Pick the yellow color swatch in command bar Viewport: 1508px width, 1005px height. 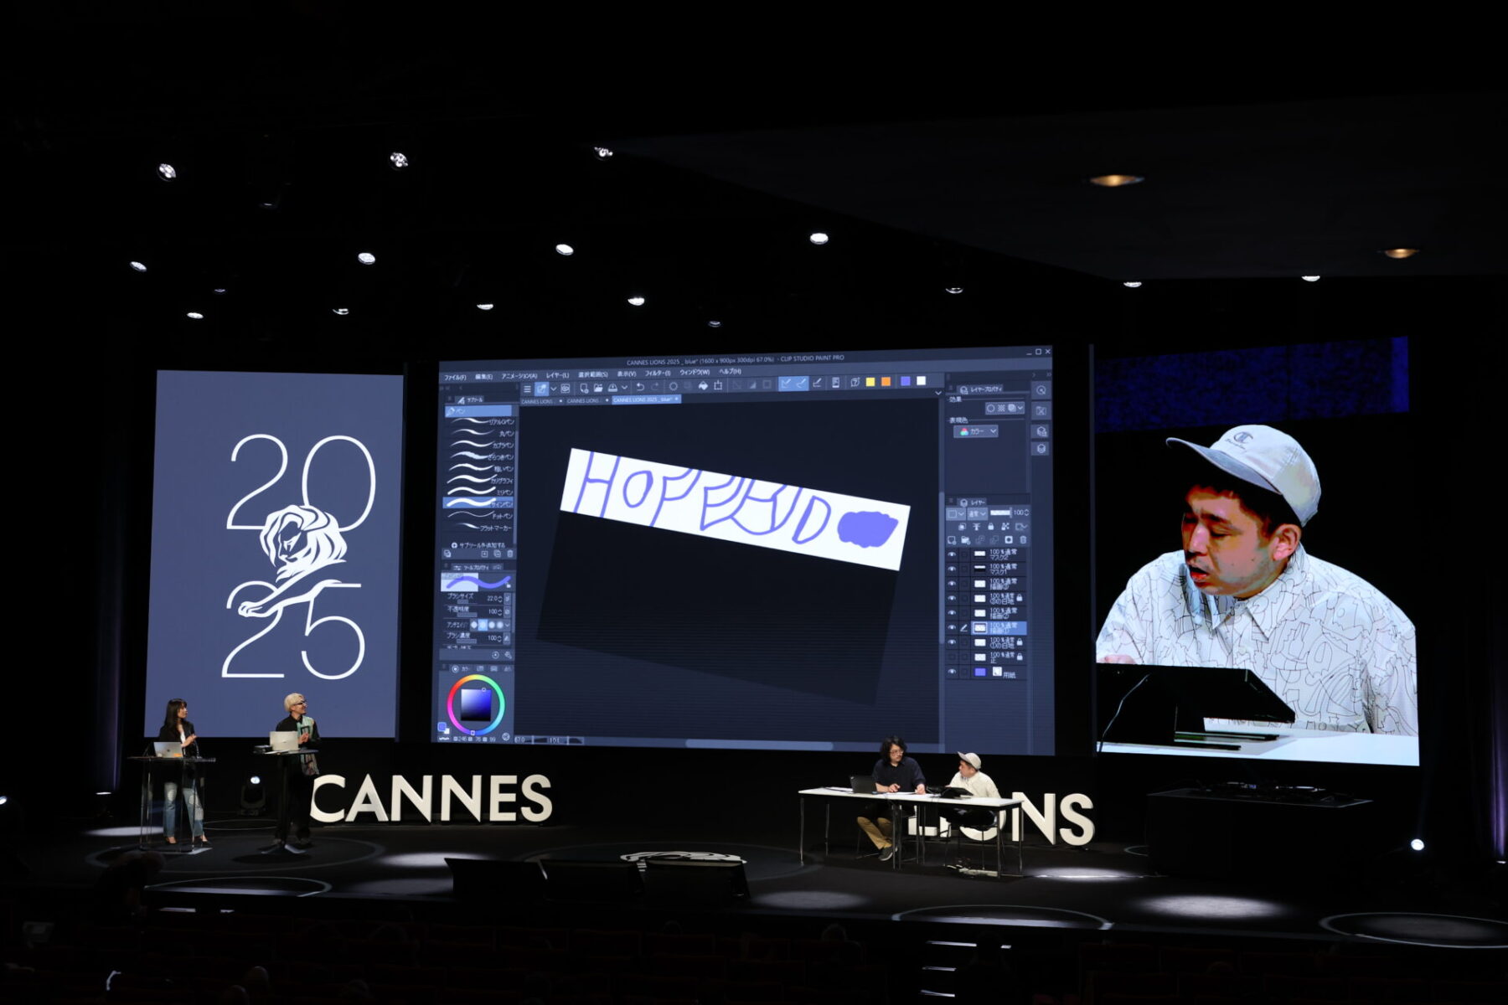870,382
